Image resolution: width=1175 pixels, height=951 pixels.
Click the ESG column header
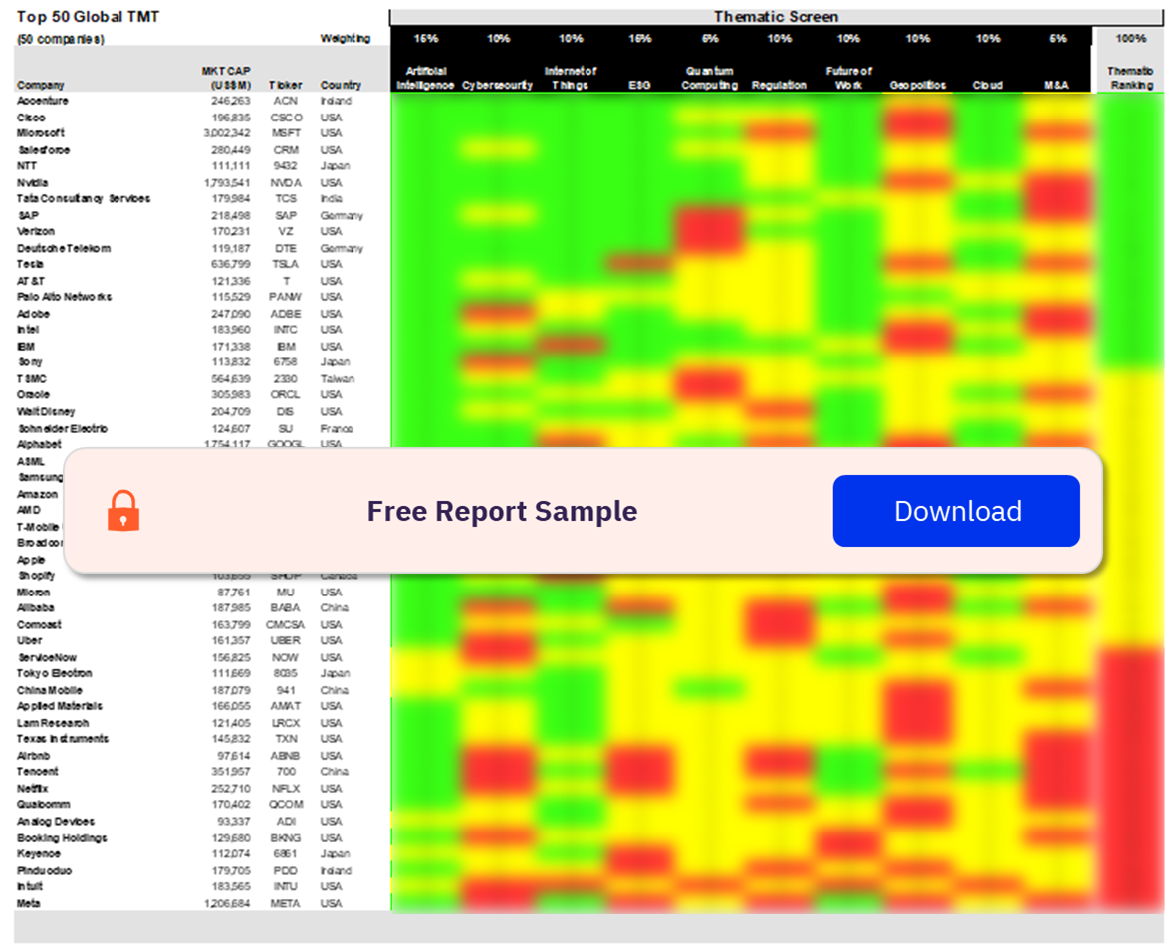pyautogui.click(x=639, y=85)
